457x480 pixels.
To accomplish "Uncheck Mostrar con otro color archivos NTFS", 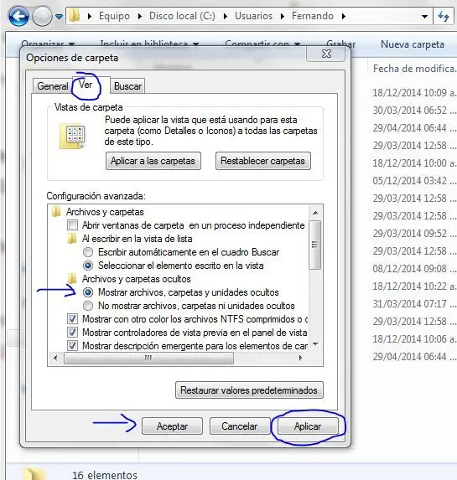I will coord(72,319).
